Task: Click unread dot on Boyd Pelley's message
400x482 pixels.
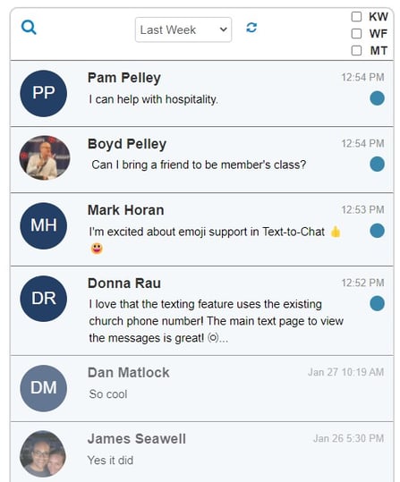Action: [x=377, y=164]
